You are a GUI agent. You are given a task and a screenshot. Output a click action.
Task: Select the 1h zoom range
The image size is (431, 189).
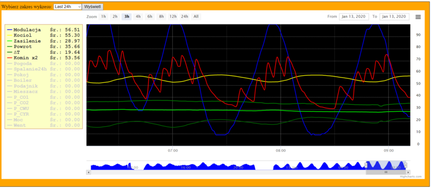pos(103,17)
